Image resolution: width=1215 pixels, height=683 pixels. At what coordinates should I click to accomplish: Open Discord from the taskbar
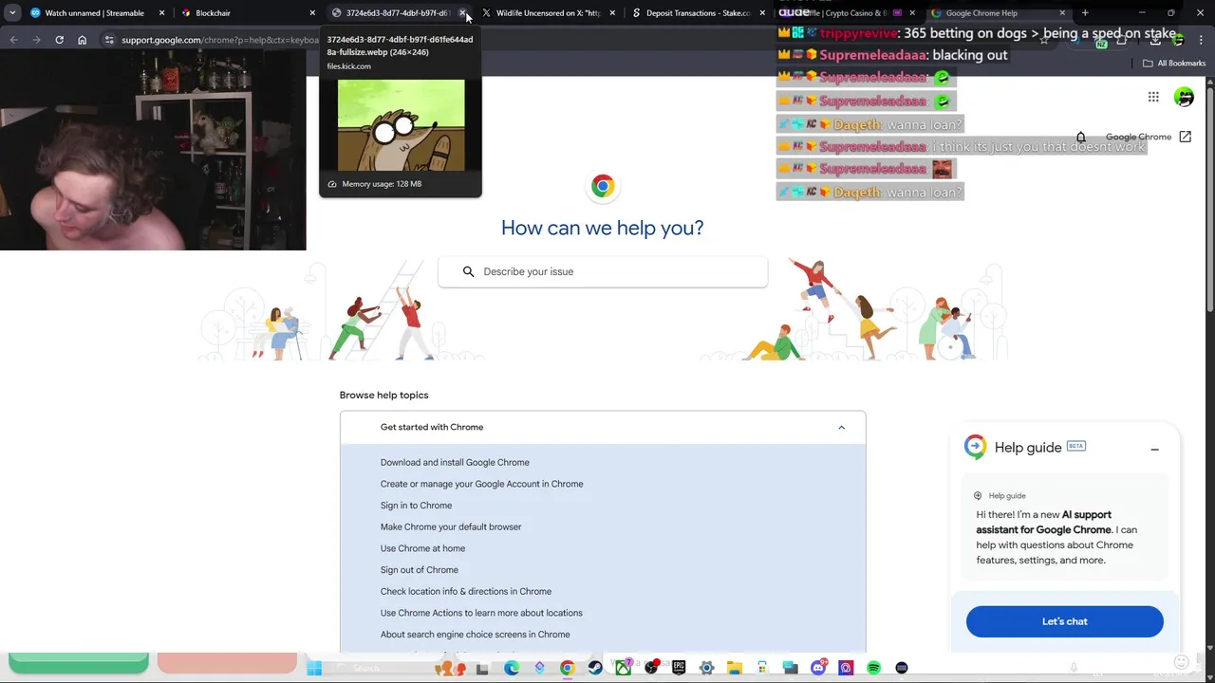coord(818,668)
